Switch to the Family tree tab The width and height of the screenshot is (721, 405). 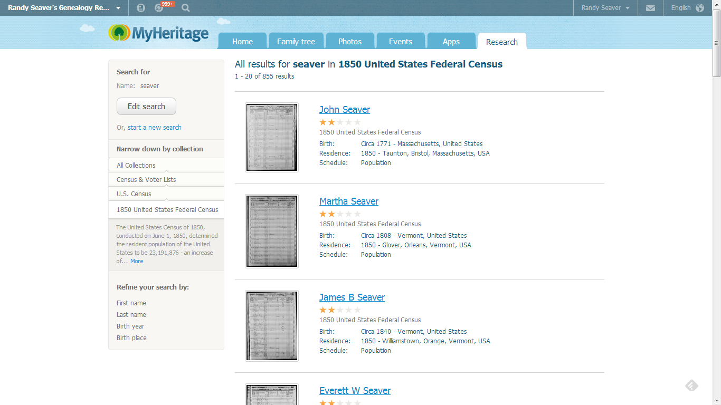click(x=296, y=41)
